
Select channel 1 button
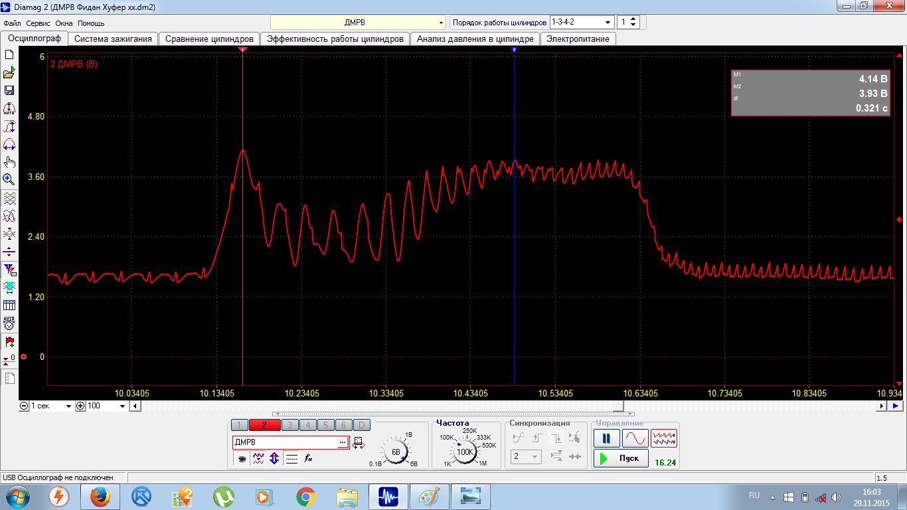[x=239, y=425]
